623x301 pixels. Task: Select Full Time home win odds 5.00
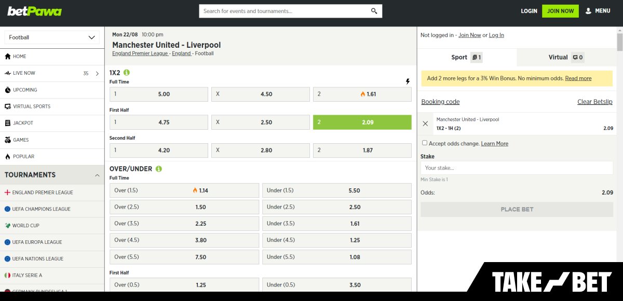pos(159,94)
